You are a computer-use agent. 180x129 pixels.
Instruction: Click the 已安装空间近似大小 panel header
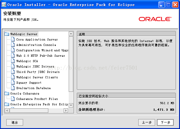(126, 96)
